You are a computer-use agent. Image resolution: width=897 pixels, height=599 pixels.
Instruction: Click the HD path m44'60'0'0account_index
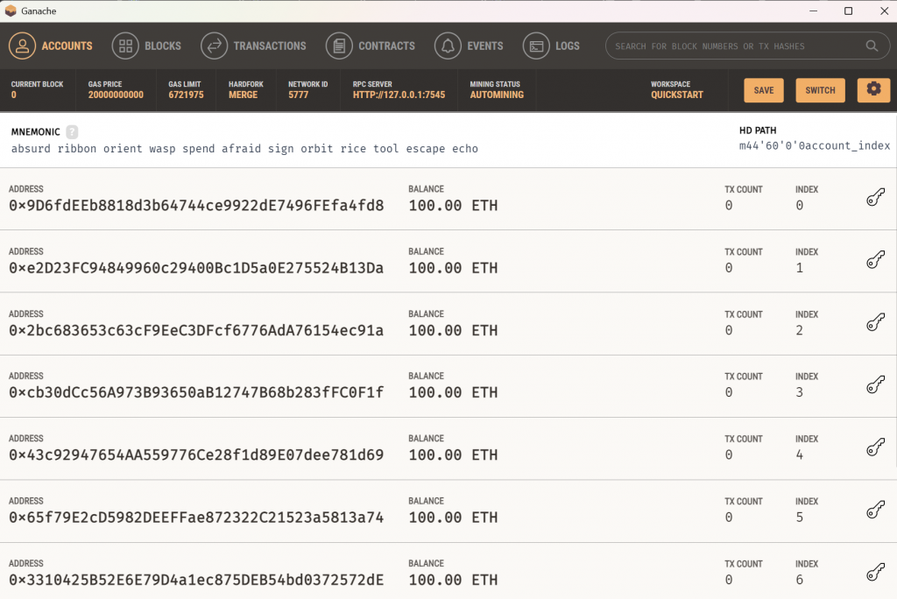(x=815, y=146)
